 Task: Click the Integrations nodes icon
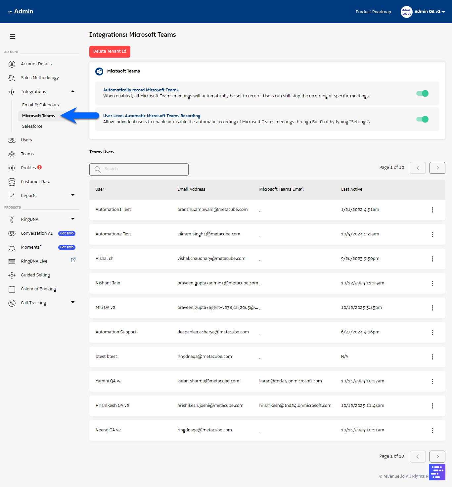pos(12,92)
